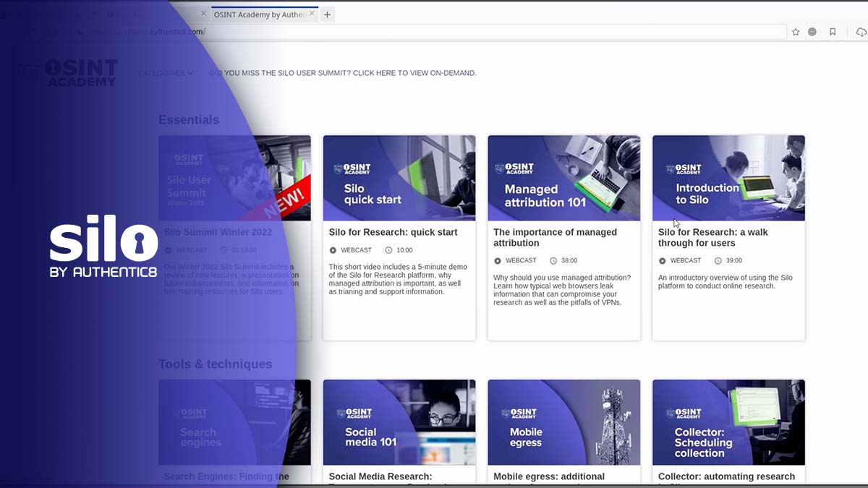Image resolution: width=868 pixels, height=488 pixels.
Task: Click WEBCAST label under managed attribution card
Action: coord(521,261)
